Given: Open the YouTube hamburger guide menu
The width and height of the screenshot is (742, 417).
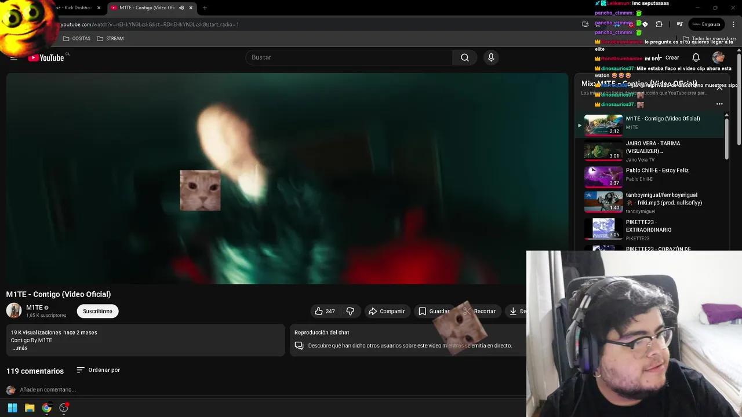Looking at the screenshot, I should [x=14, y=57].
